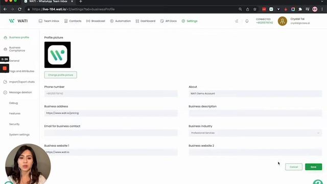Click the Business Compliance sidebar icon
This screenshot has width=327, height=184.
click(x=6, y=49)
